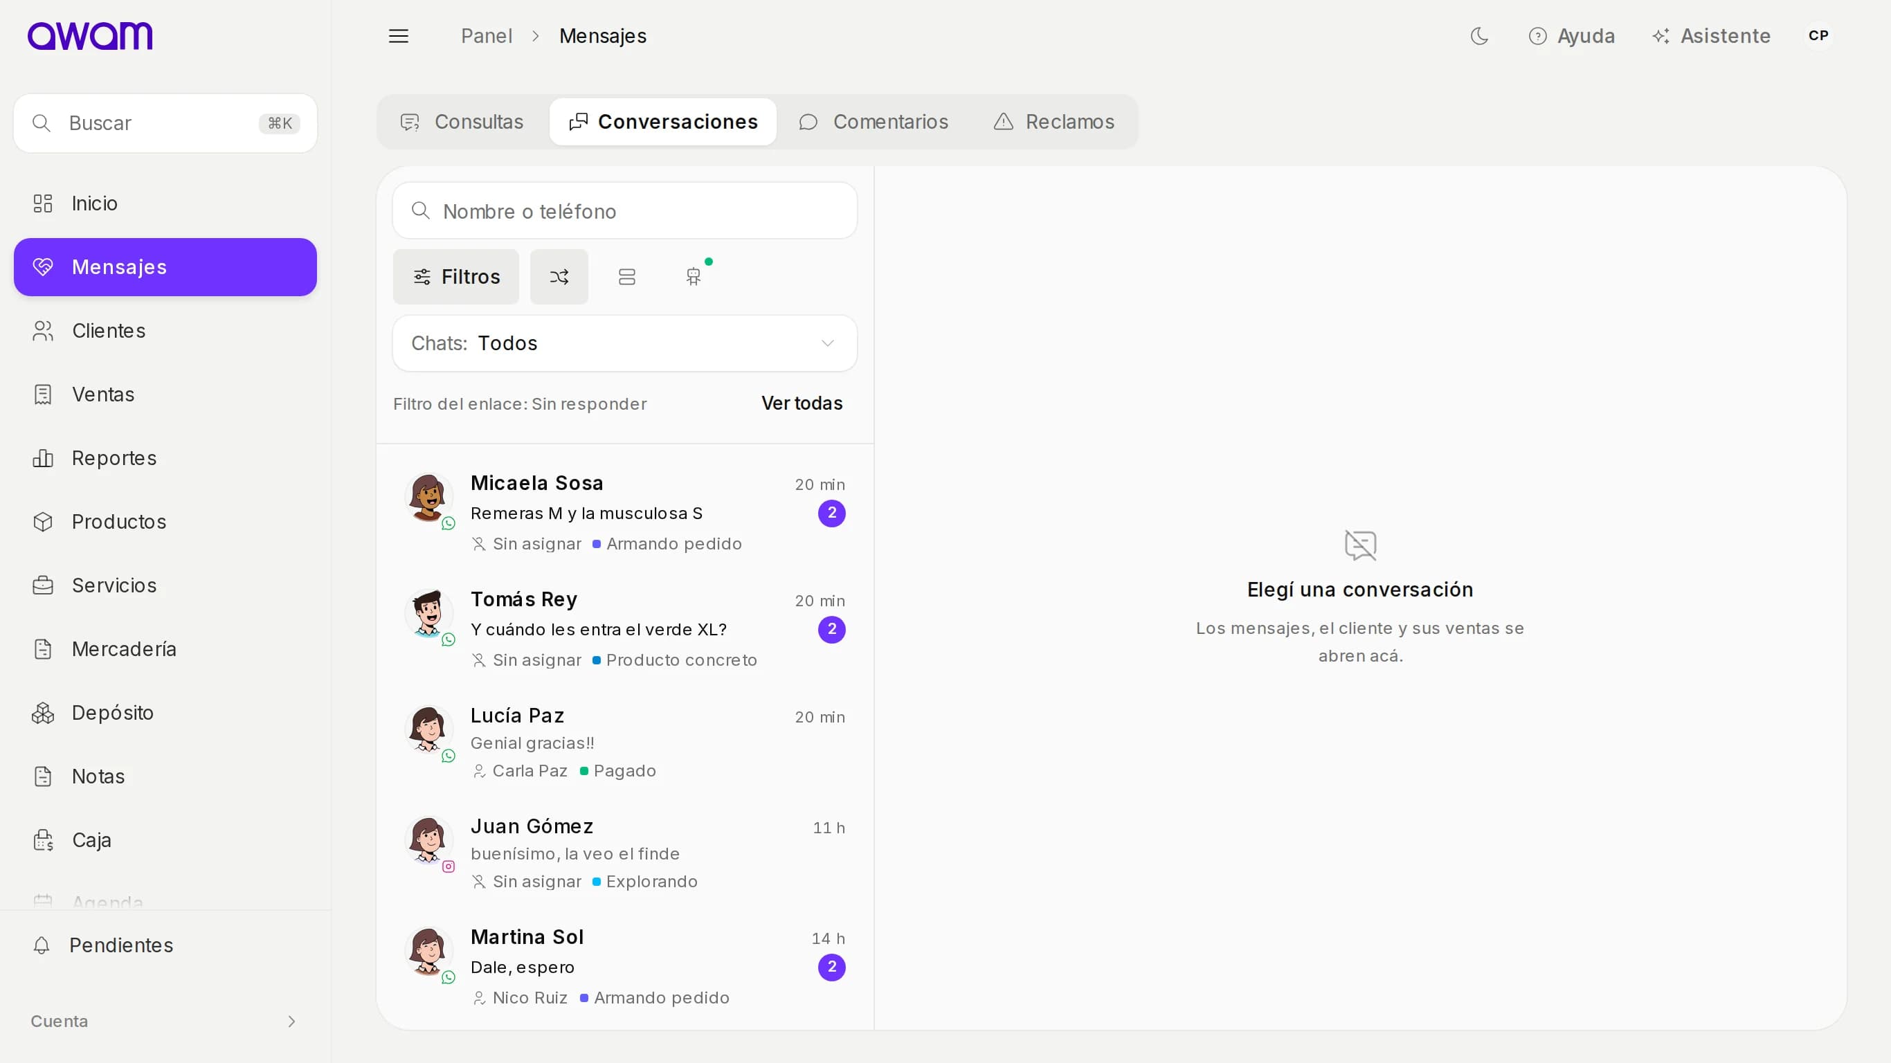This screenshot has height=1063, width=1891.
Task: Open Clientes section
Action: point(165,330)
